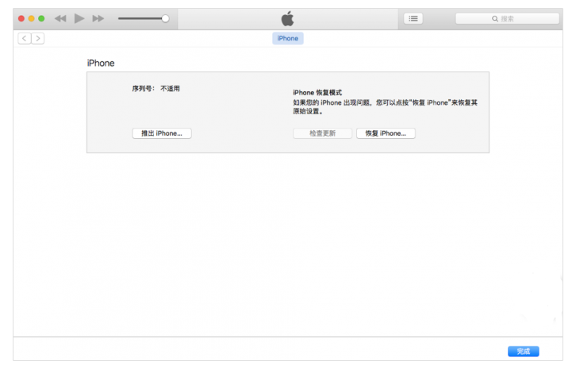Viewport: 576px width, 369px height.
Task: Close the window with the red button
Action: (21, 18)
